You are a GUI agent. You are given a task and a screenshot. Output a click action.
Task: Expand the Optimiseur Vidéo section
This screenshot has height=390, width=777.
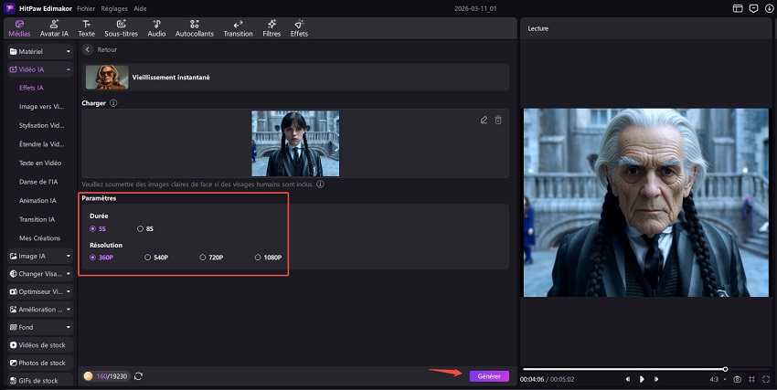[40, 291]
